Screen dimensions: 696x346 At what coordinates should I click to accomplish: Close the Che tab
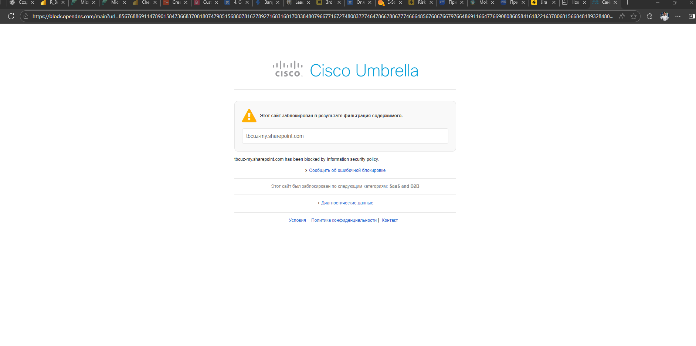point(155,3)
